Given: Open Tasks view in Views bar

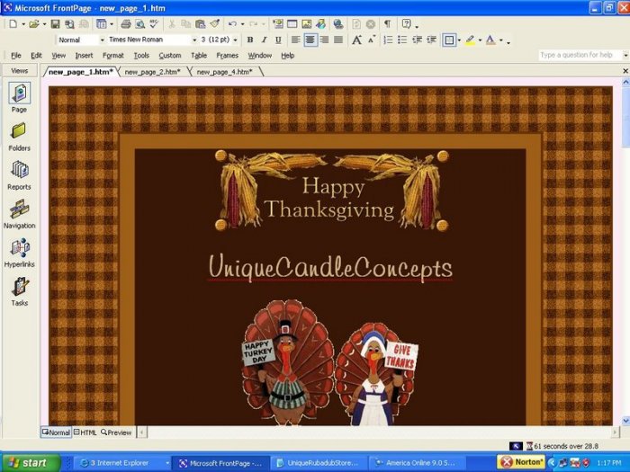Looking at the screenshot, I should pyautogui.click(x=19, y=291).
